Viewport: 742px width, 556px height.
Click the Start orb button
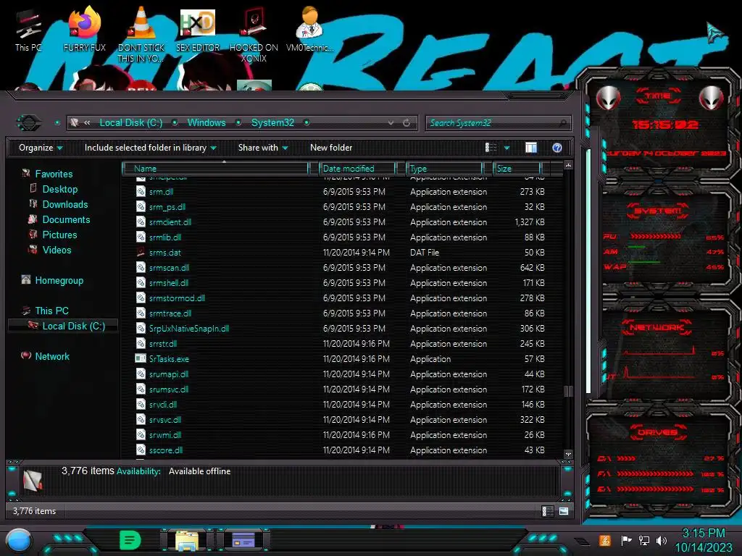click(x=18, y=540)
